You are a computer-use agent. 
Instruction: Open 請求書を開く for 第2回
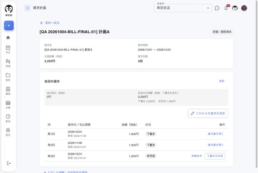(216, 145)
